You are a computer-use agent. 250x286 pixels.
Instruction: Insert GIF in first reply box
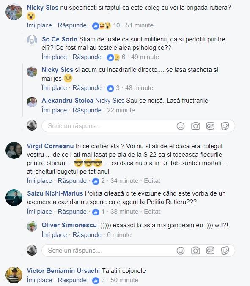coord(210,126)
